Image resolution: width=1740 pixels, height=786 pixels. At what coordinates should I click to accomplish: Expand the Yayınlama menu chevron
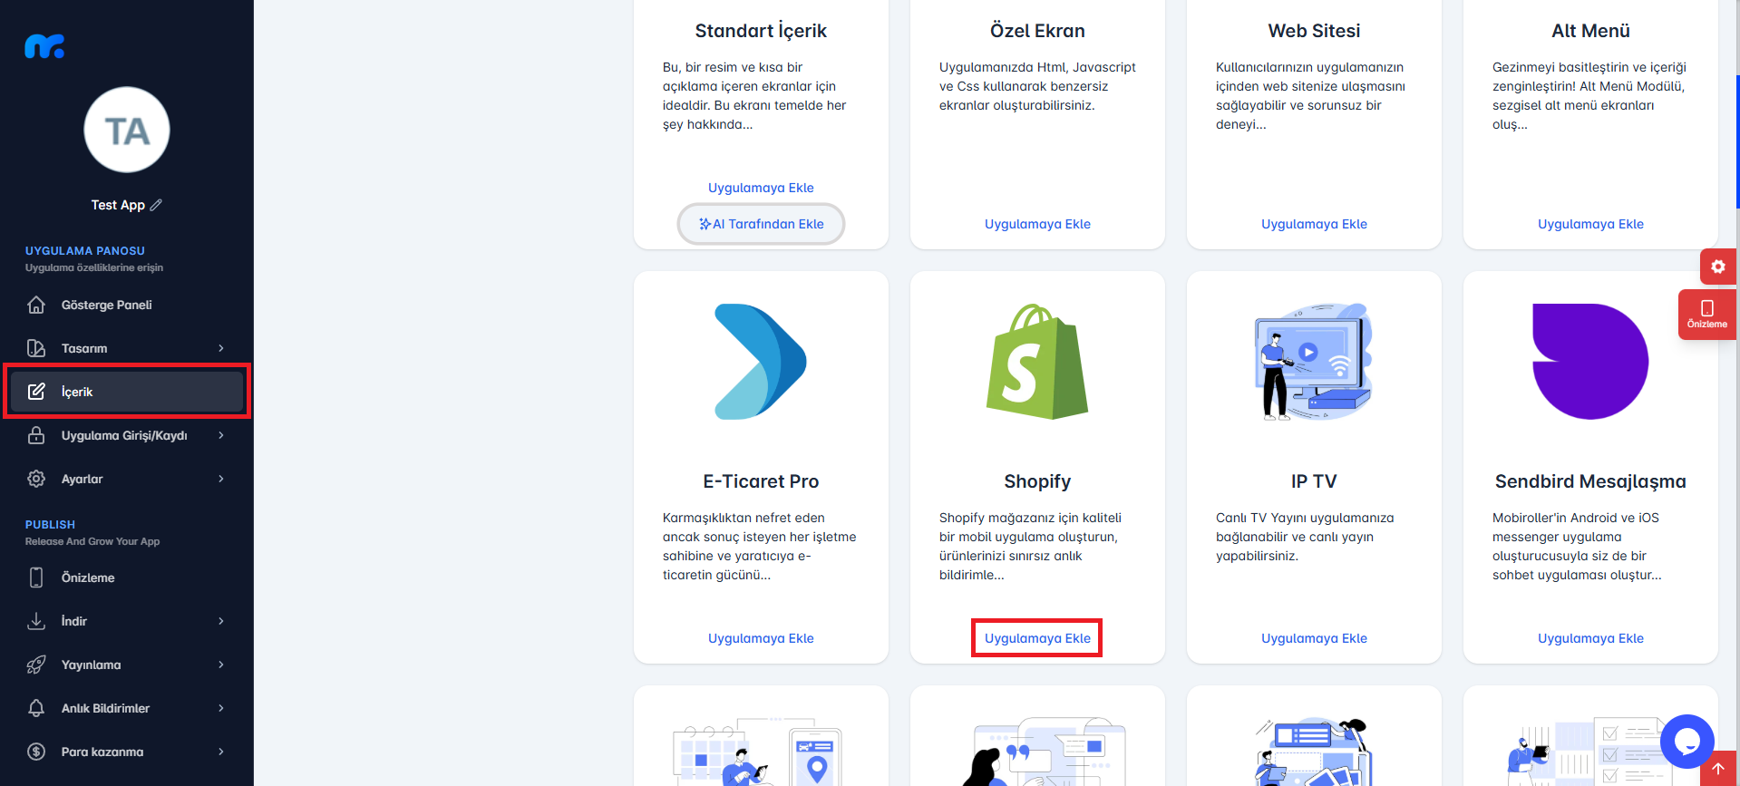pyautogui.click(x=221, y=665)
